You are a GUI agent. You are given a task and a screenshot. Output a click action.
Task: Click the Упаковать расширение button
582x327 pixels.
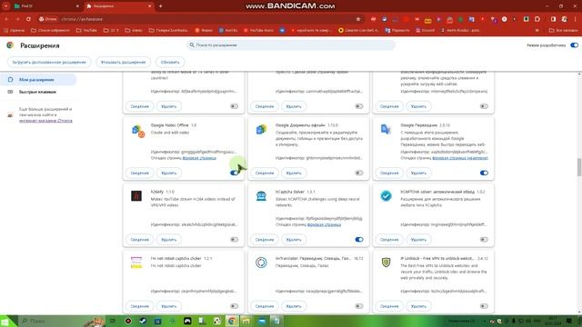124,62
